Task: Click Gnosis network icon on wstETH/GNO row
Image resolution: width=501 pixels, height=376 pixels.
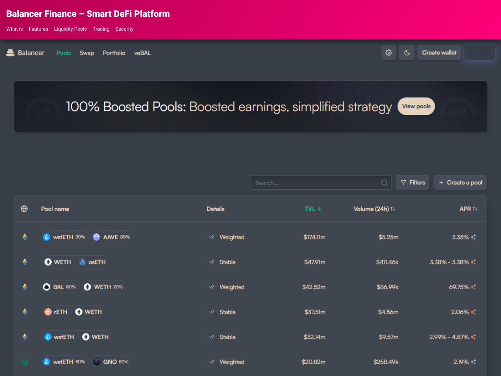Action: [25, 362]
